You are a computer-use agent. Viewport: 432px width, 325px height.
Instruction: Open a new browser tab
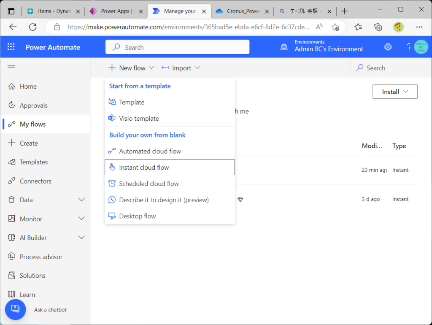click(x=344, y=11)
